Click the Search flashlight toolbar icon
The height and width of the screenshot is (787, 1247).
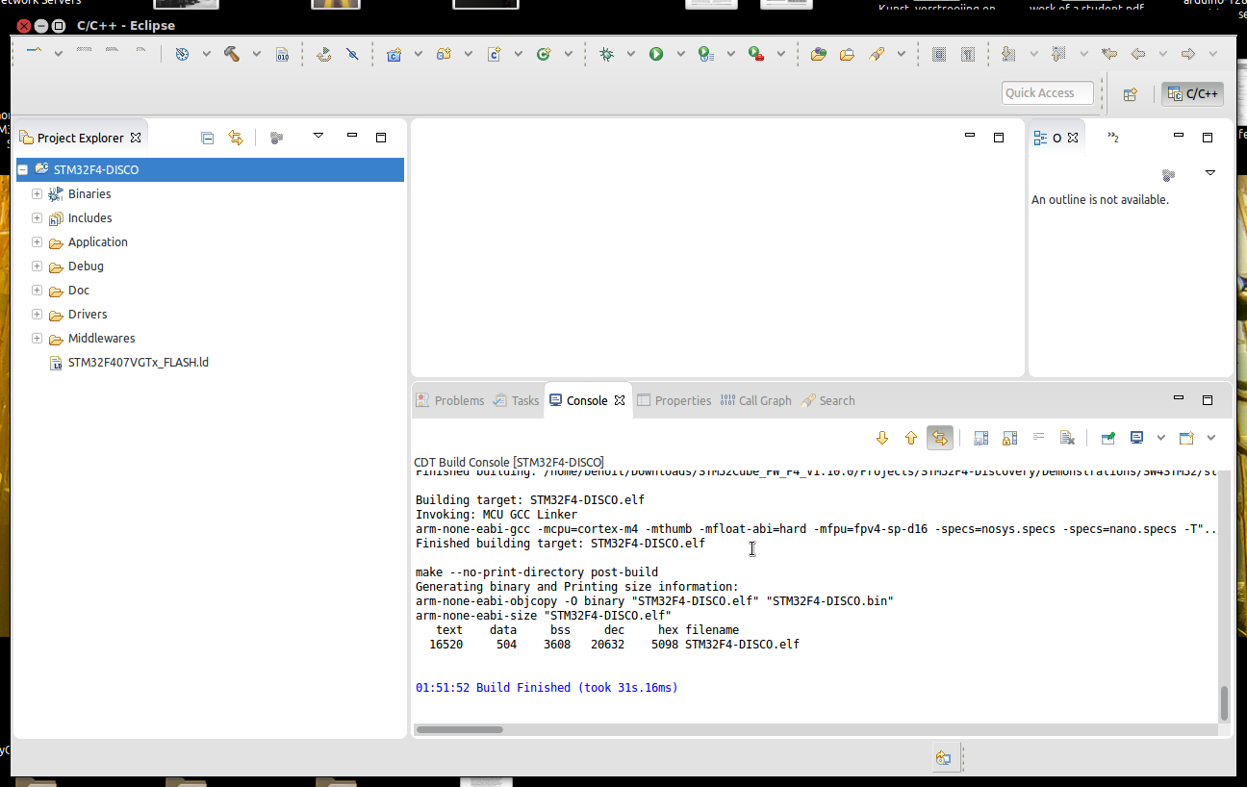click(x=877, y=54)
